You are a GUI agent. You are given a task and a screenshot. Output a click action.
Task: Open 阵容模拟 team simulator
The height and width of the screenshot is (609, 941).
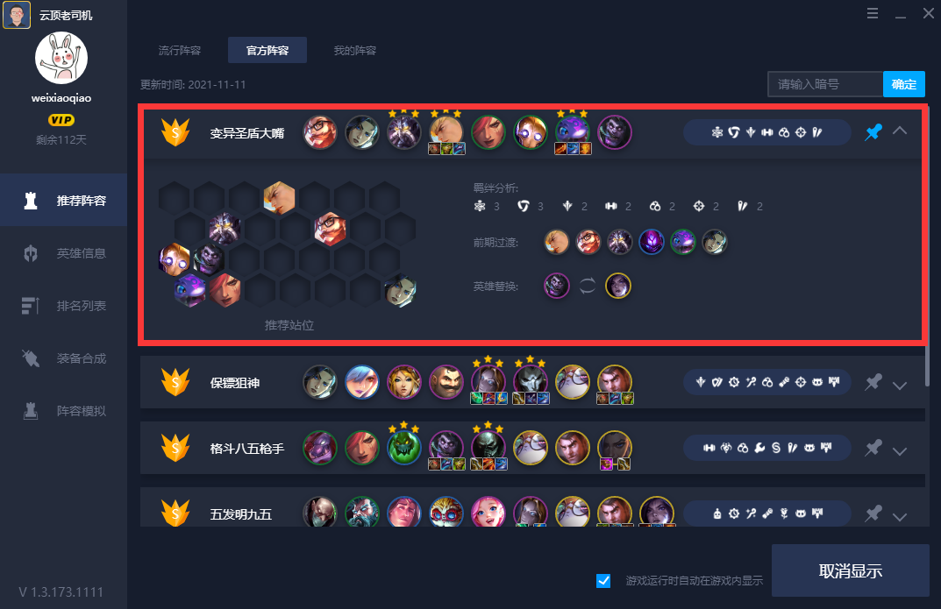click(64, 411)
